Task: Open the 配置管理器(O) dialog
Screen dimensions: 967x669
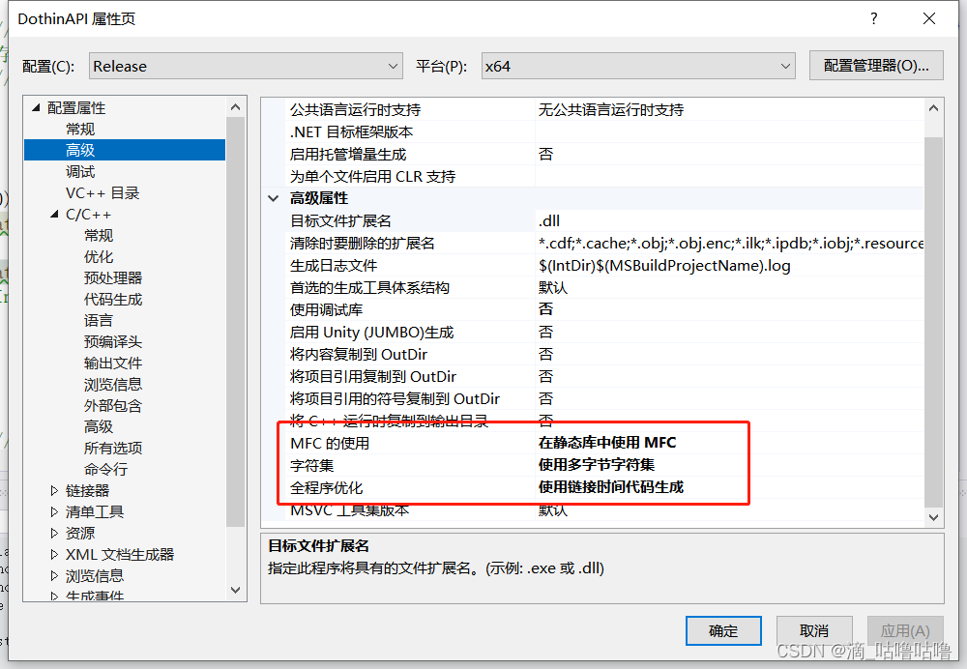Action: (876, 65)
